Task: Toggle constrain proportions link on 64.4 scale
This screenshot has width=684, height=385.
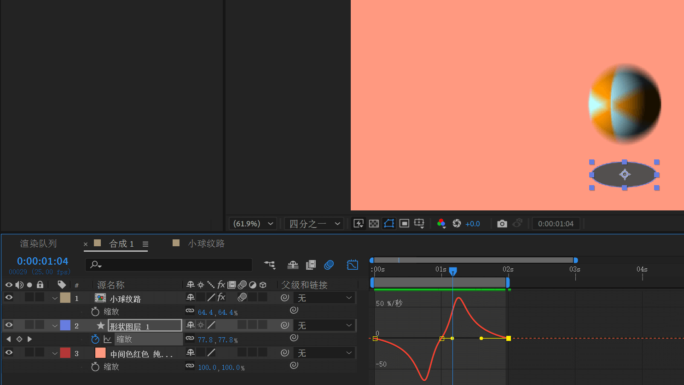Action: [190, 311]
